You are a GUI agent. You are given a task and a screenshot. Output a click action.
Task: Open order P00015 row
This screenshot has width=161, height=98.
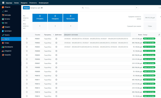click(x=91, y=96)
